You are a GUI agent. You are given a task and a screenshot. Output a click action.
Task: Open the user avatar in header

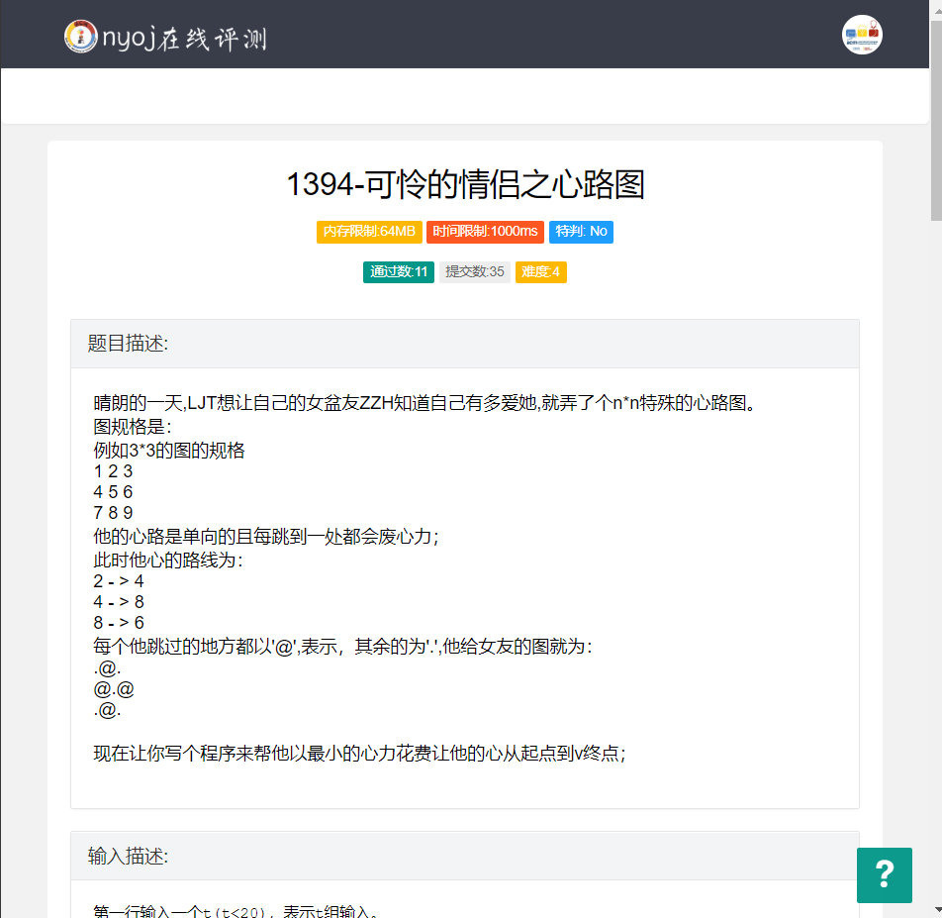[862, 35]
